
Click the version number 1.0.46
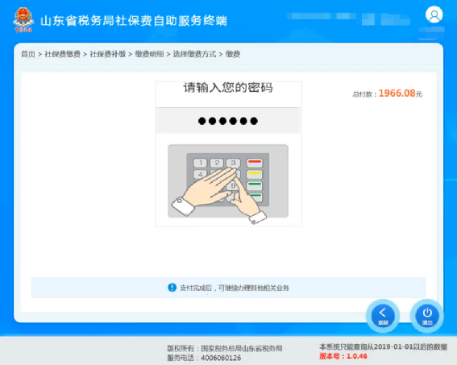[357, 356]
